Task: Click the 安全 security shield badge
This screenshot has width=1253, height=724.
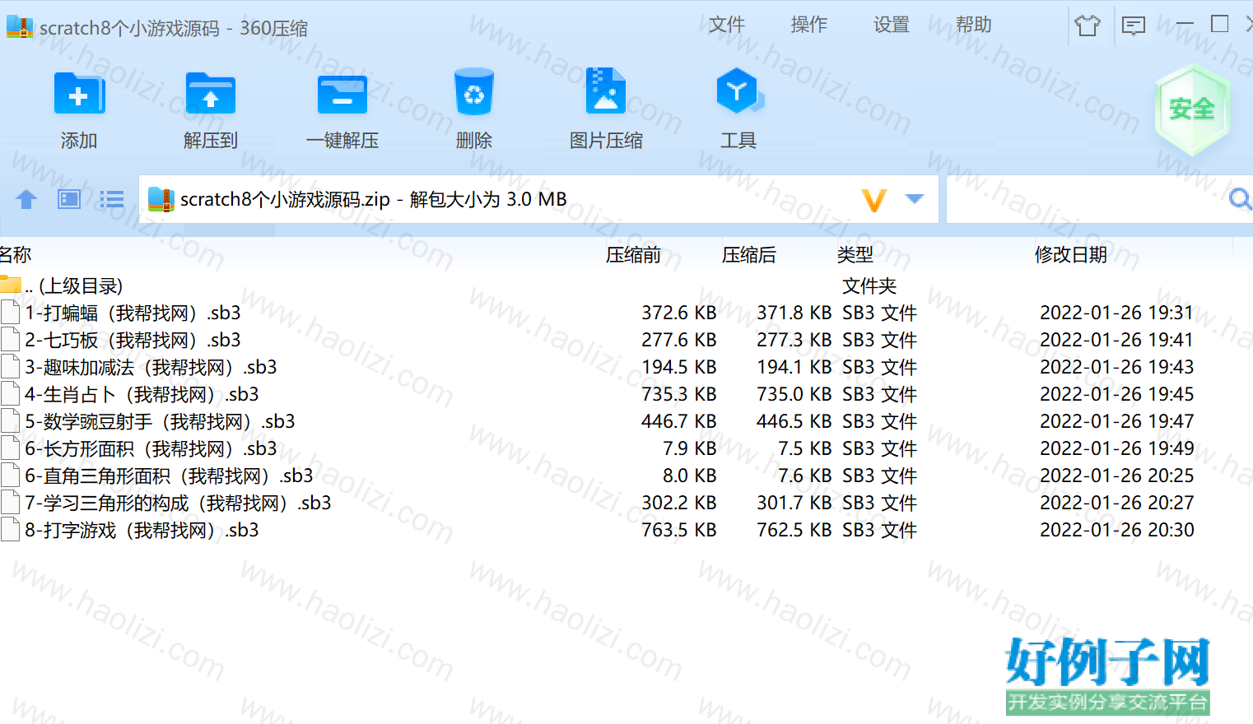Action: coord(1191,109)
